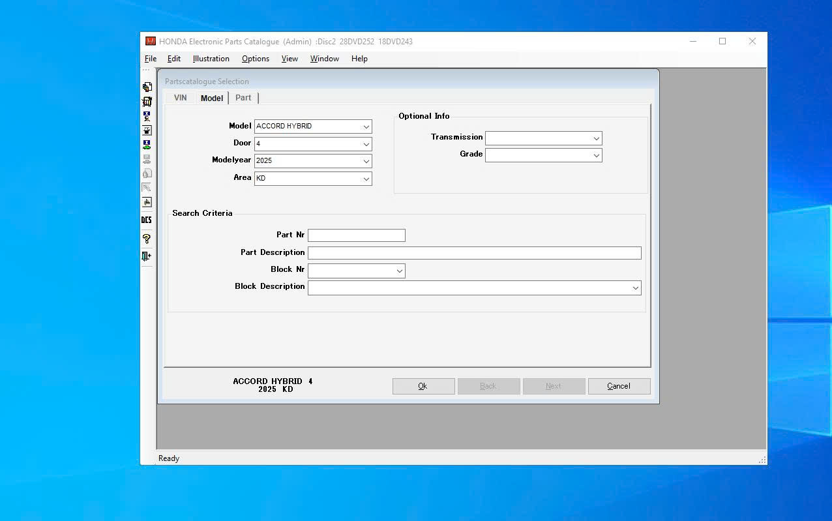This screenshot has width=832, height=521.
Task: Expand the Grade dropdown
Action: pyautogui.click(x=595, y=155)
